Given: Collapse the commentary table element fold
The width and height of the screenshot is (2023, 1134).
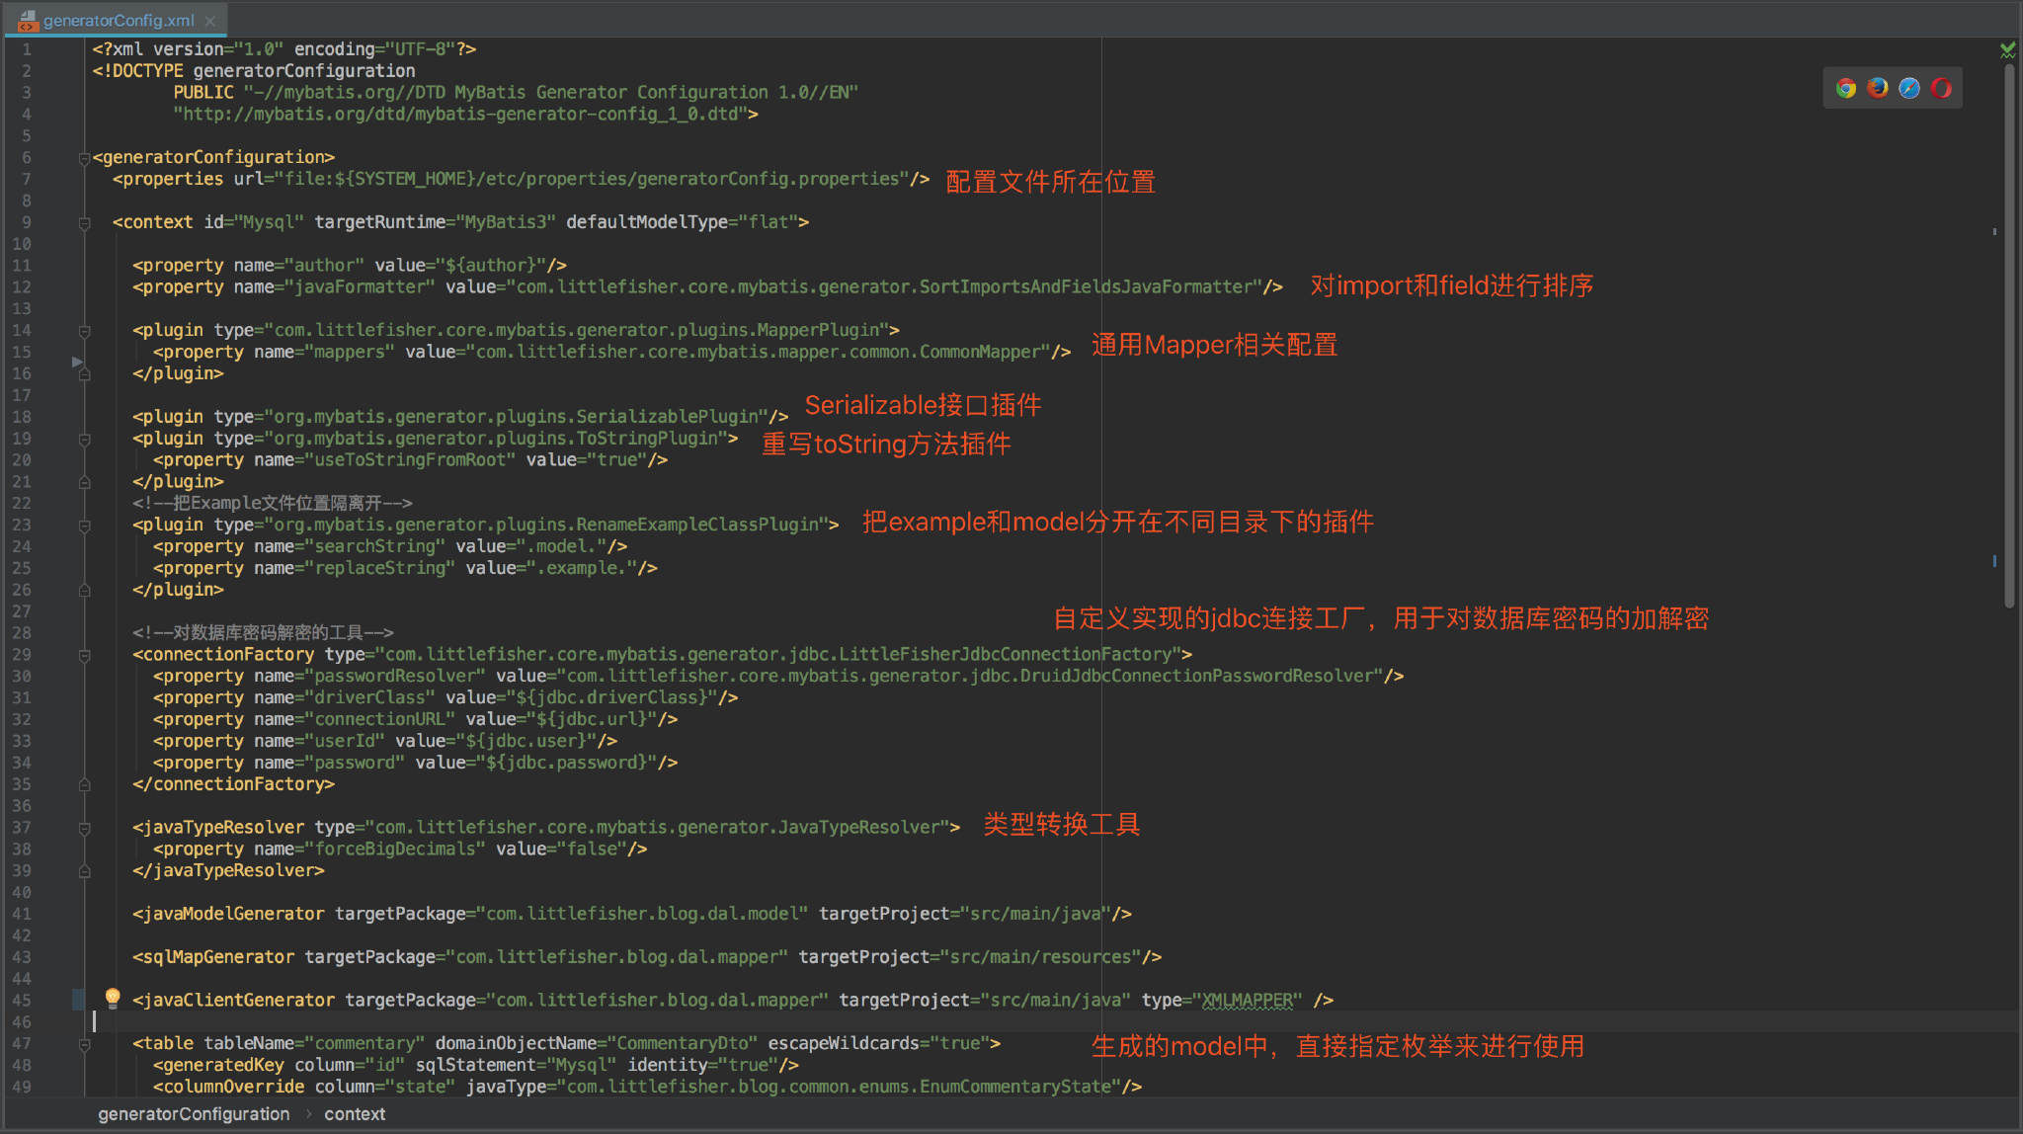Looking at the screenshot, I should tap(84, 1045).
